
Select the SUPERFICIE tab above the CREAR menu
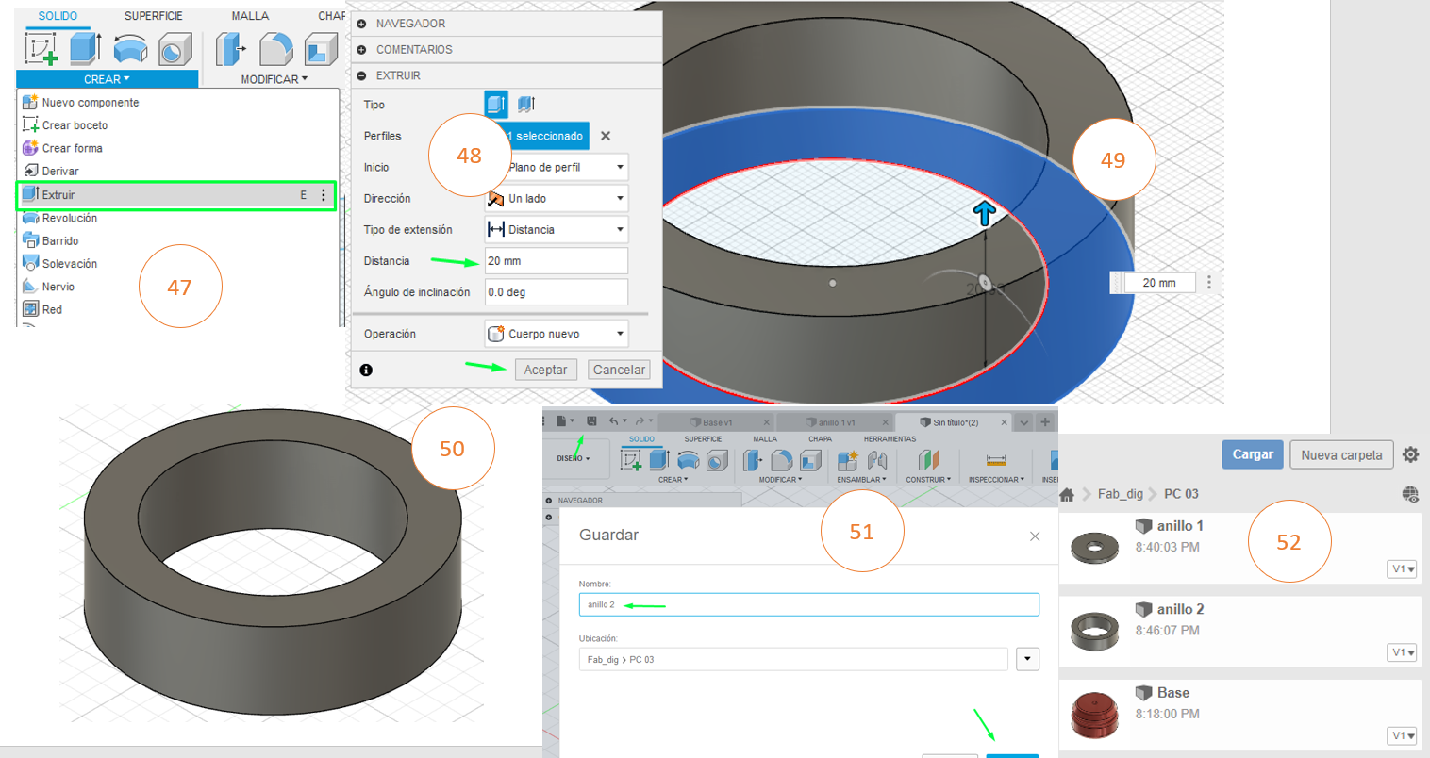tap(154, 16)
